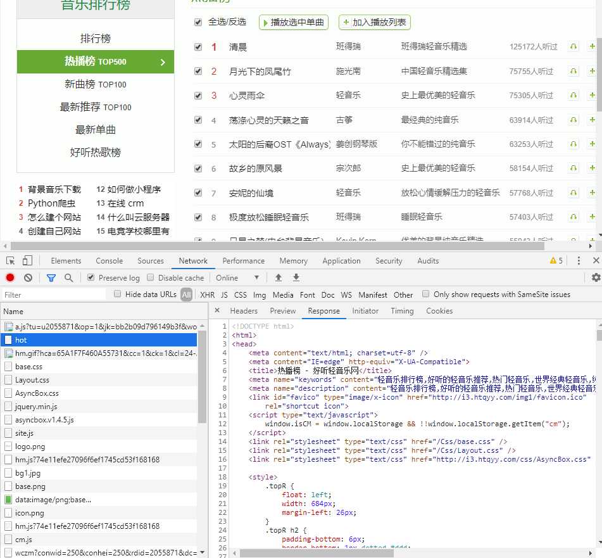602x558 pixels.
Task: Disable the Preserve log checkbox
Action: tap(91, 277)
